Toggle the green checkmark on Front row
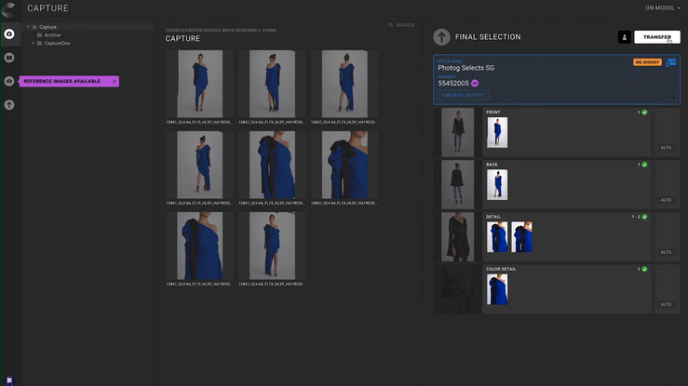 click(644, 113)
